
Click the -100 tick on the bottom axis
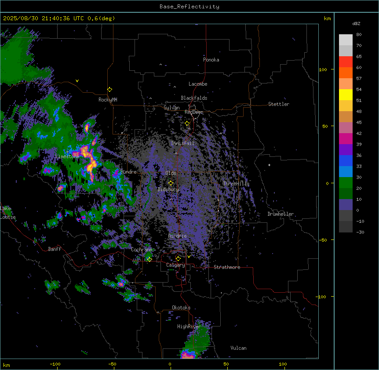pos(55,364)
